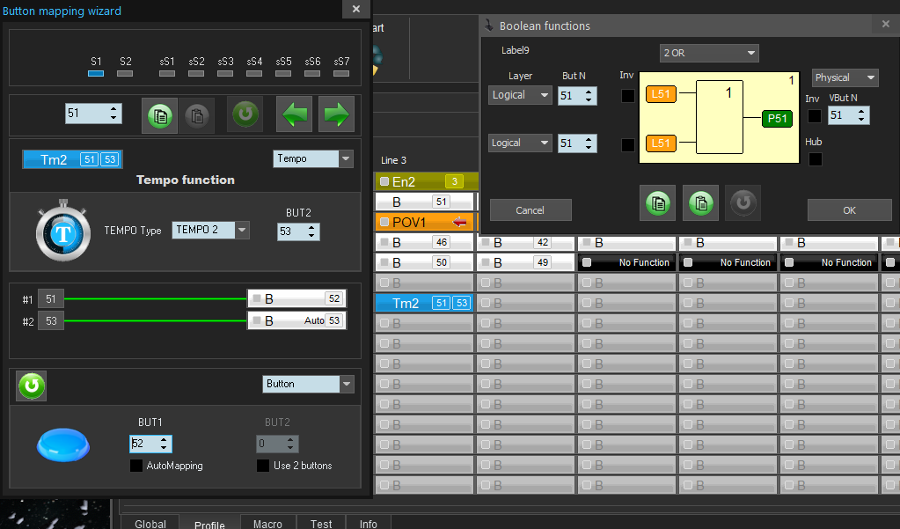Click the paste icon in Boolean functions
Viewport: 900px width, 529px height.
click(x=701, y=202)
